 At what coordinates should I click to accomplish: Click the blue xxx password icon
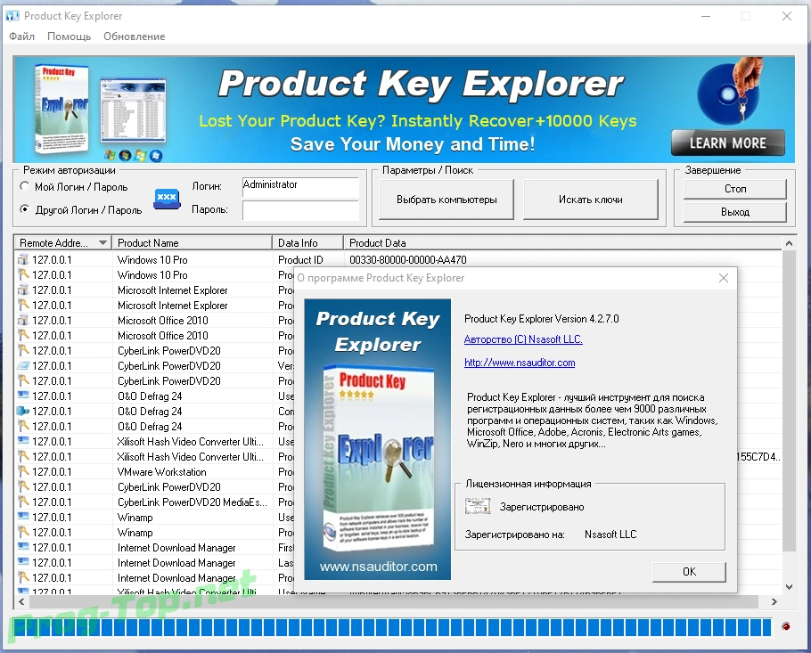(x=167, y=199)
